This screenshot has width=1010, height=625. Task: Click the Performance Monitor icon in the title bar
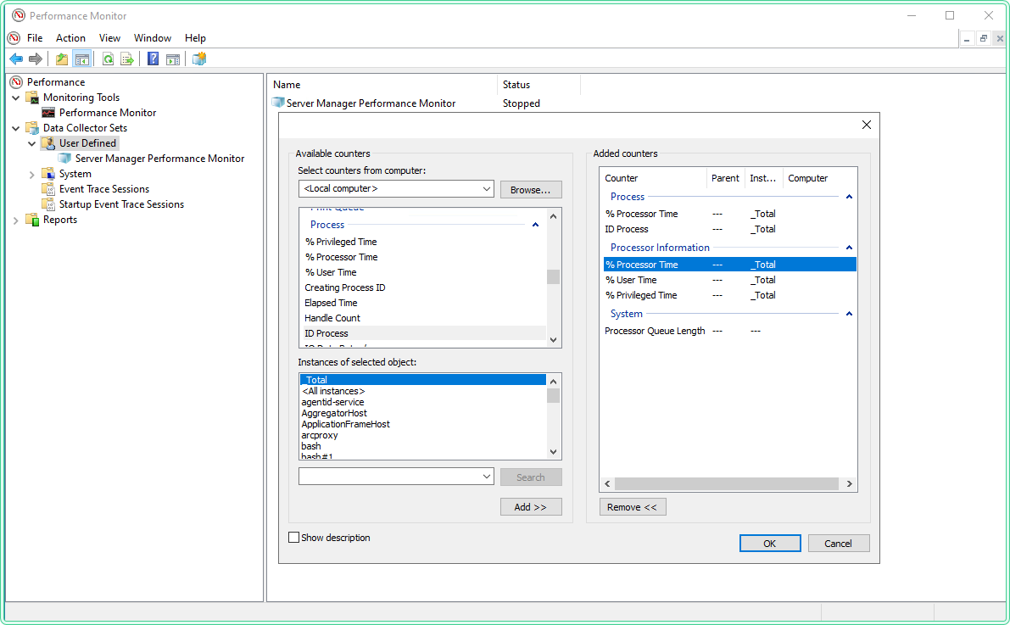pyautogui.click(x=19, y=15)
